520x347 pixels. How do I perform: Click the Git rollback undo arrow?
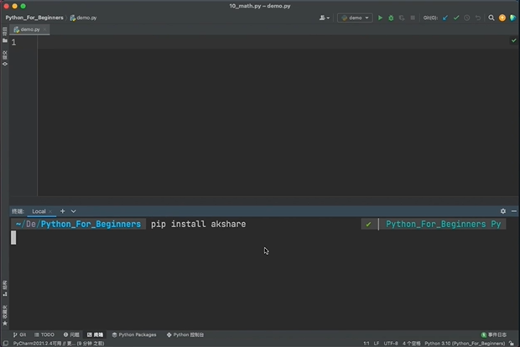pyautogui.click(x=478, y=18)
